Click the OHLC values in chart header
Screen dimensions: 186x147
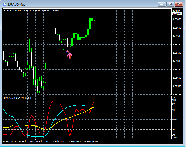point(41,11)
